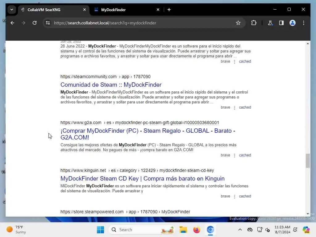Open options dots for G2A result
The image size is (316, 237).
point(235,156)
